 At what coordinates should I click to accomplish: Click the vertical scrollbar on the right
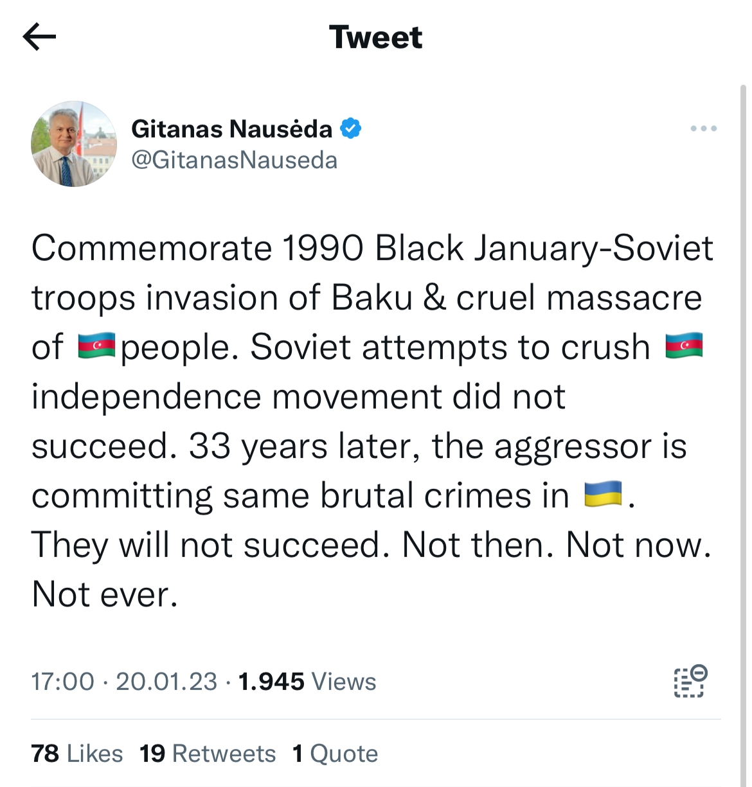point(744,385)
